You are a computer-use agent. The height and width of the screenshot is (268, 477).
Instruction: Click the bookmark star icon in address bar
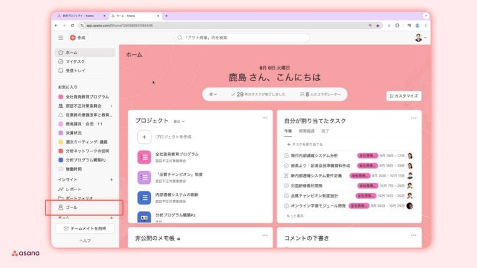[x=377, y=26]
